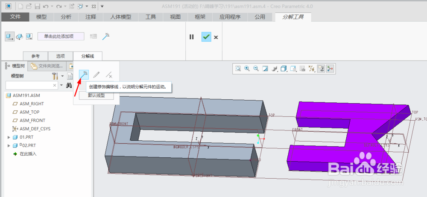The width and height of the screenshot is (427, 197).
Task: Pause the explode tool
Action: coord(191,37)
